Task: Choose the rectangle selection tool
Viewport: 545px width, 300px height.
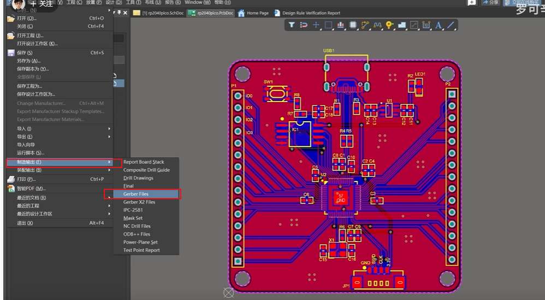Action: 328,25
